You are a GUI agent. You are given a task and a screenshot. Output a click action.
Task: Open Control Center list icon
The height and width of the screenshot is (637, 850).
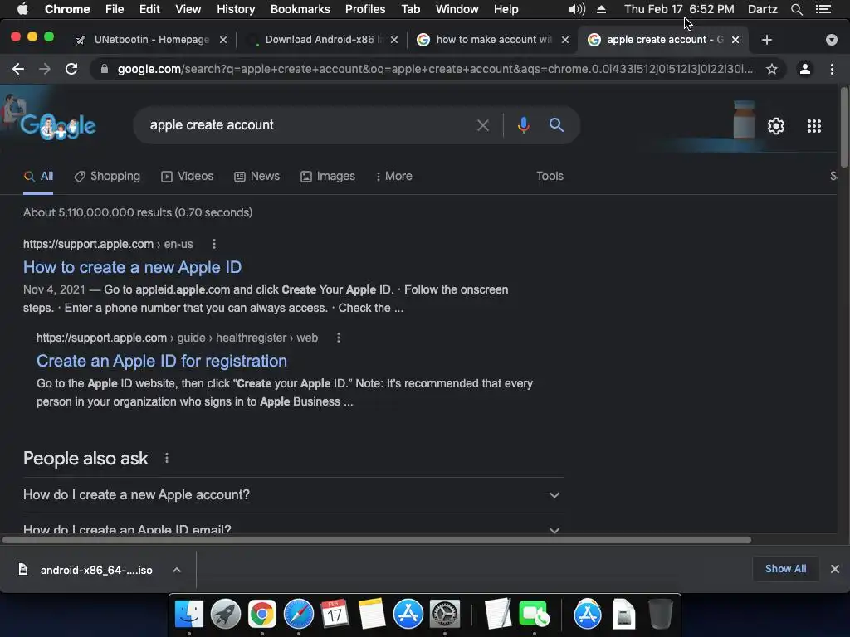[x=823, y=9]
